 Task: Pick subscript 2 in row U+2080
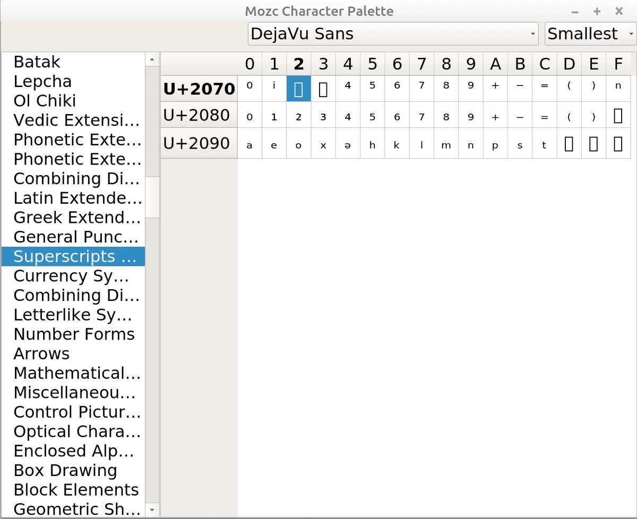[299, 116]
